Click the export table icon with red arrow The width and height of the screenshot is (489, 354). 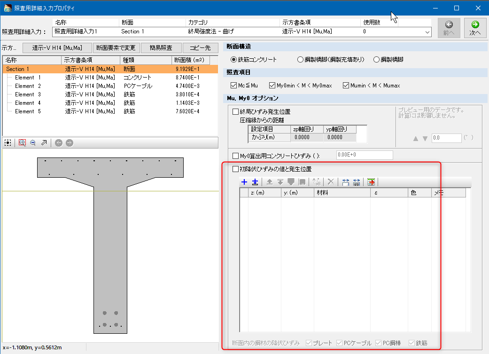(x=371, y=182)
